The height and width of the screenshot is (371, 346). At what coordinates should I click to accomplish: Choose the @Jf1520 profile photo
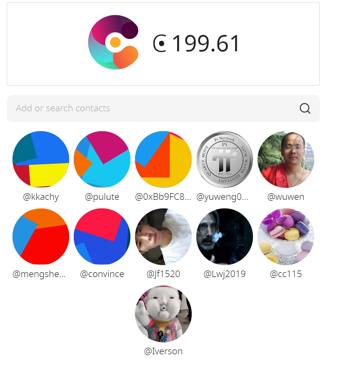pos(163,237)
